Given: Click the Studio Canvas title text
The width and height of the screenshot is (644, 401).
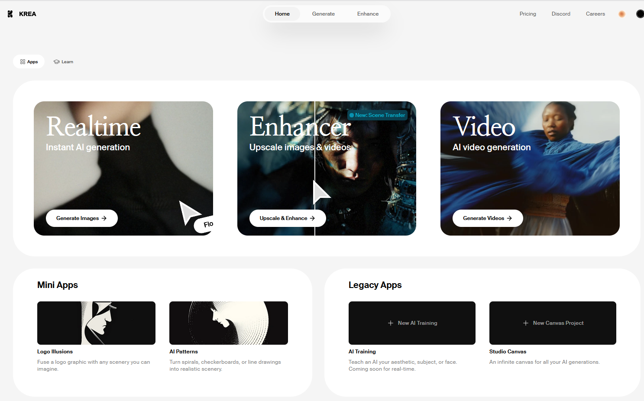Looking at the screenshot, I should pos(508,352).
